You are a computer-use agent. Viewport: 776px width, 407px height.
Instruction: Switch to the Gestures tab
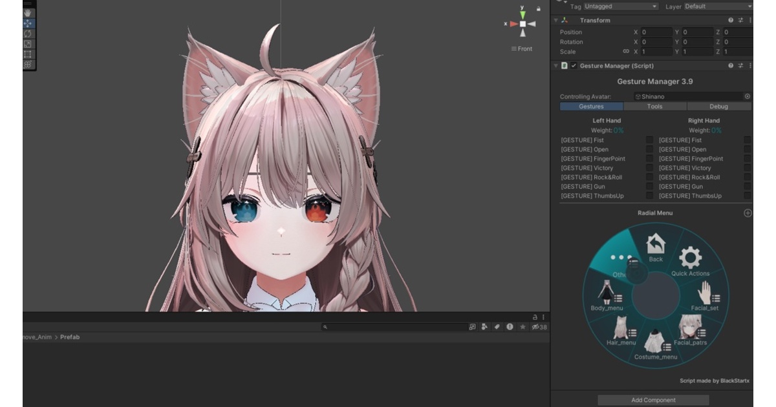pyautogui.click(x=591, y=106)
